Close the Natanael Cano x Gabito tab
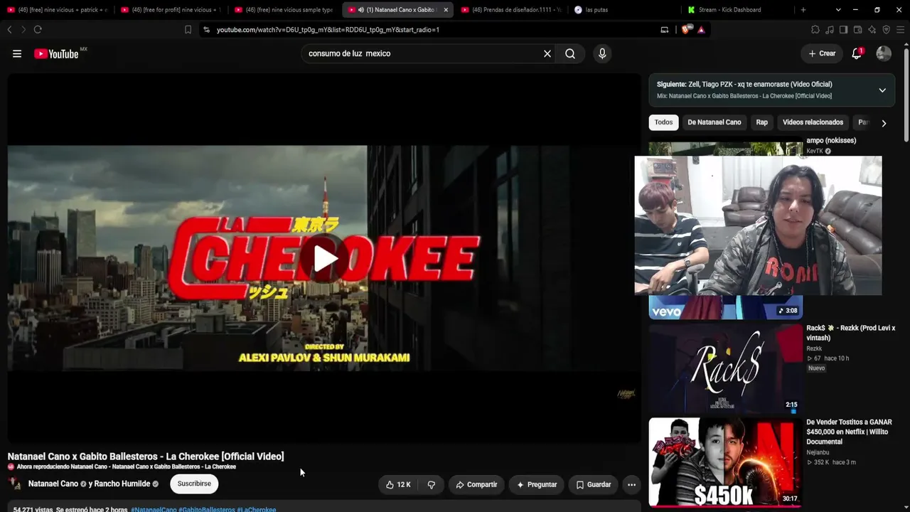Screen dimensions: 910x512 (446, 10)
